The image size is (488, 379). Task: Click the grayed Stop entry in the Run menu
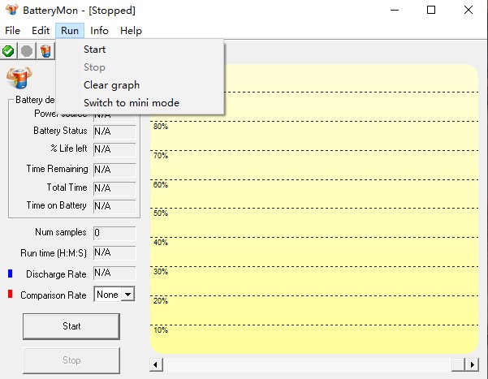point(140,67)
